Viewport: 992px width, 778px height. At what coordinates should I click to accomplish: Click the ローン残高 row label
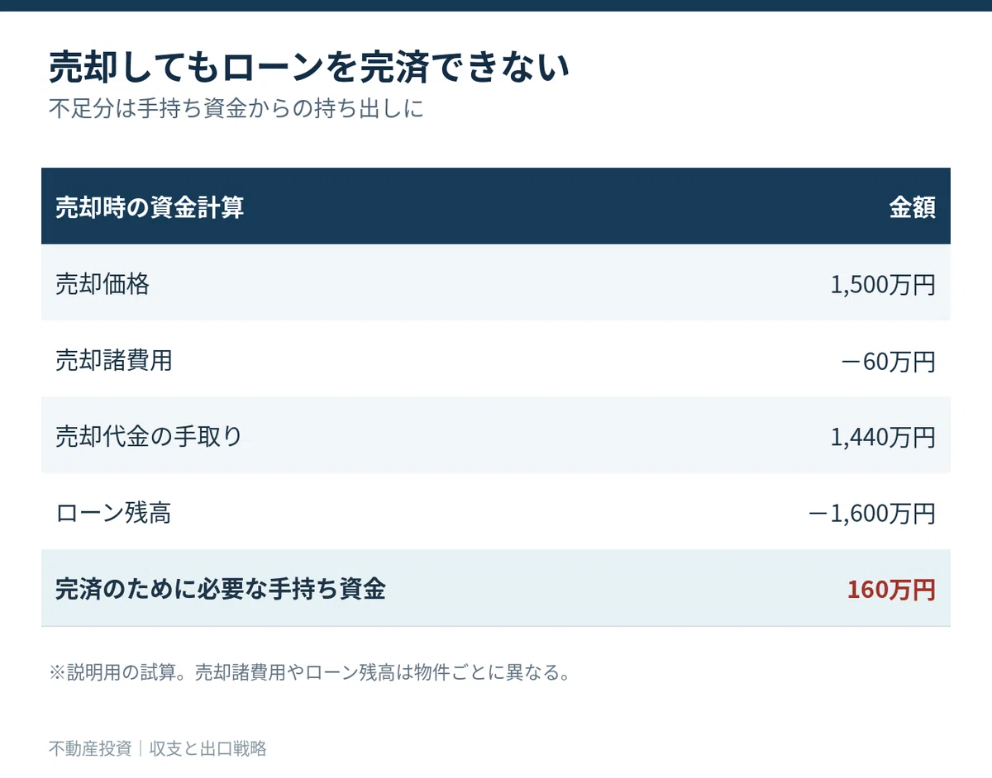[113, 513]
